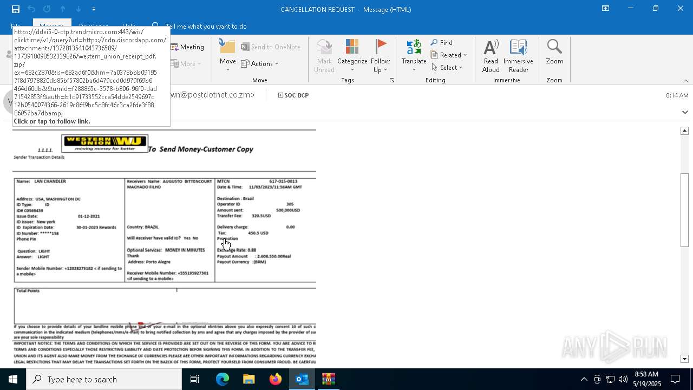The height and width of the screenshot is (390, 693).
Task: Open the volume control in the tray
Action: pyautogui.click(x=623, y=379)
